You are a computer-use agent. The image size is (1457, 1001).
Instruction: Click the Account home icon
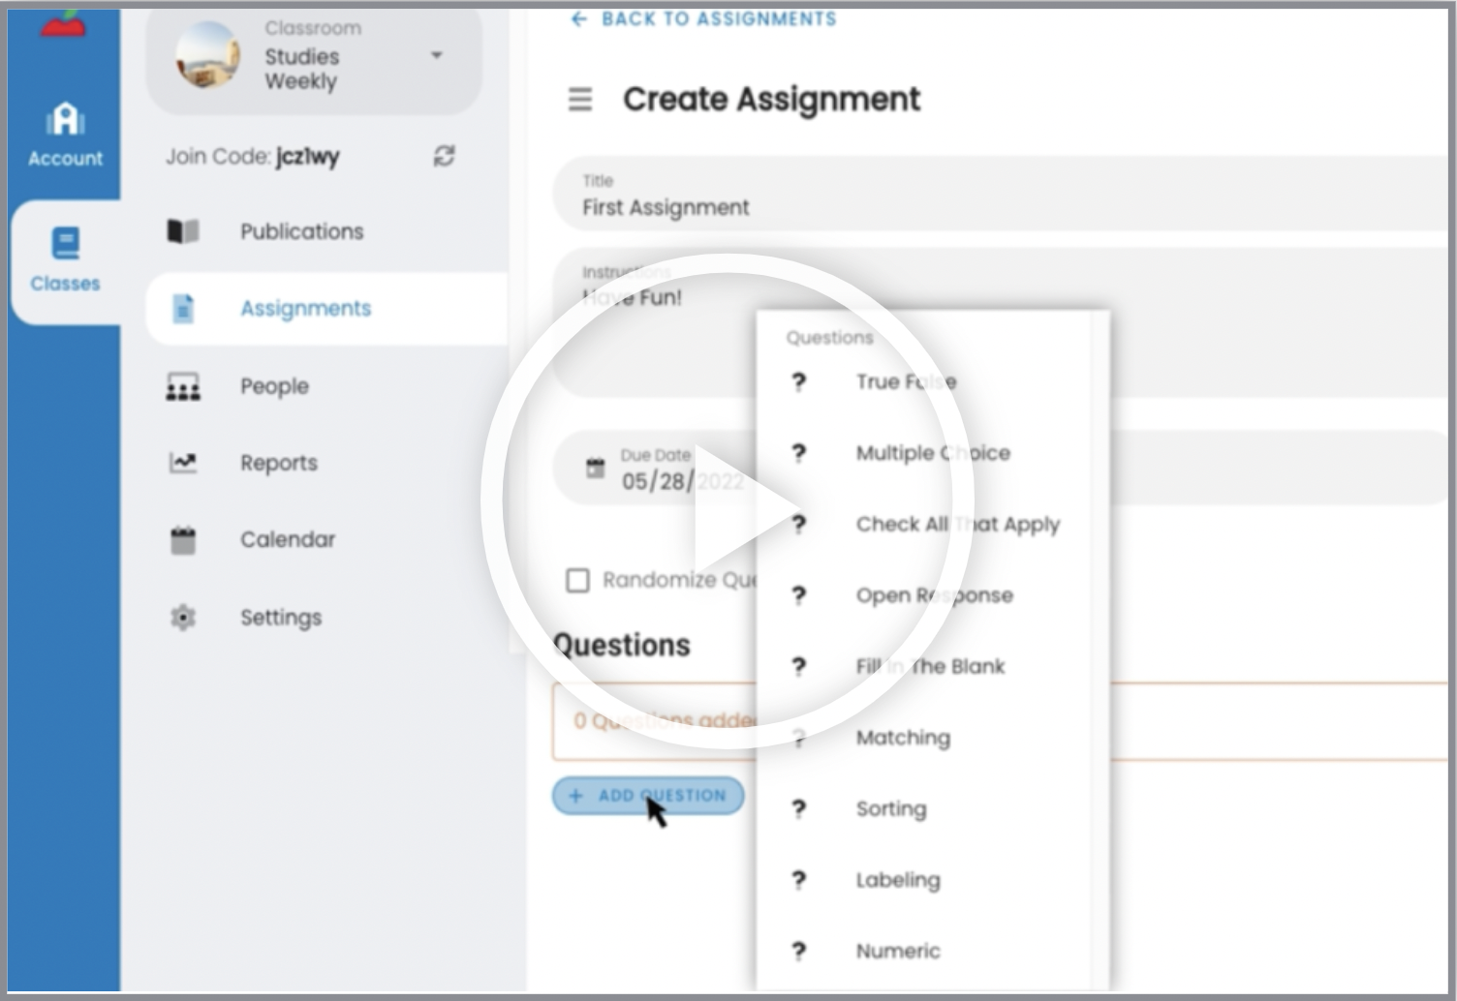coord(65,120)
